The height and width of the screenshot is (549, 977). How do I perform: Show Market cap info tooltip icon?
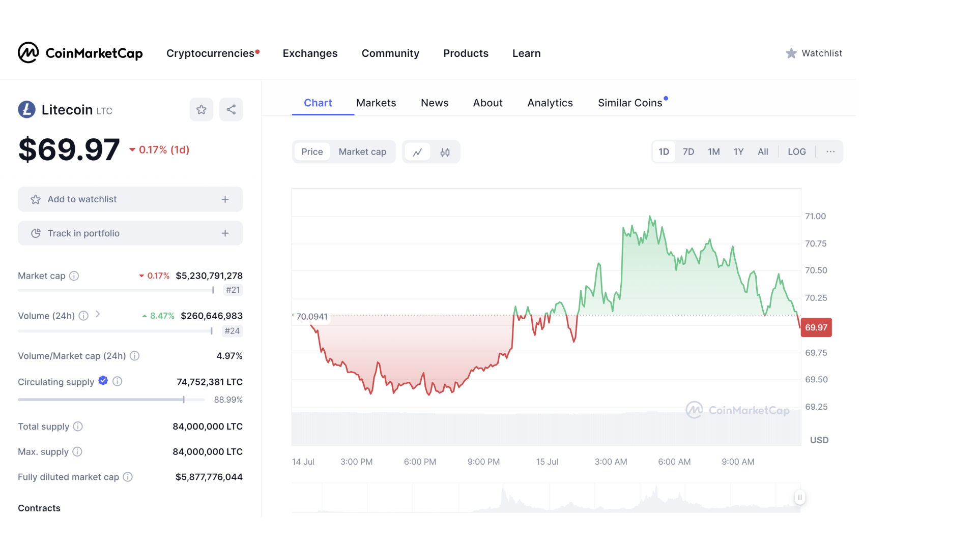pyautogui.click(x=74, y=276)
